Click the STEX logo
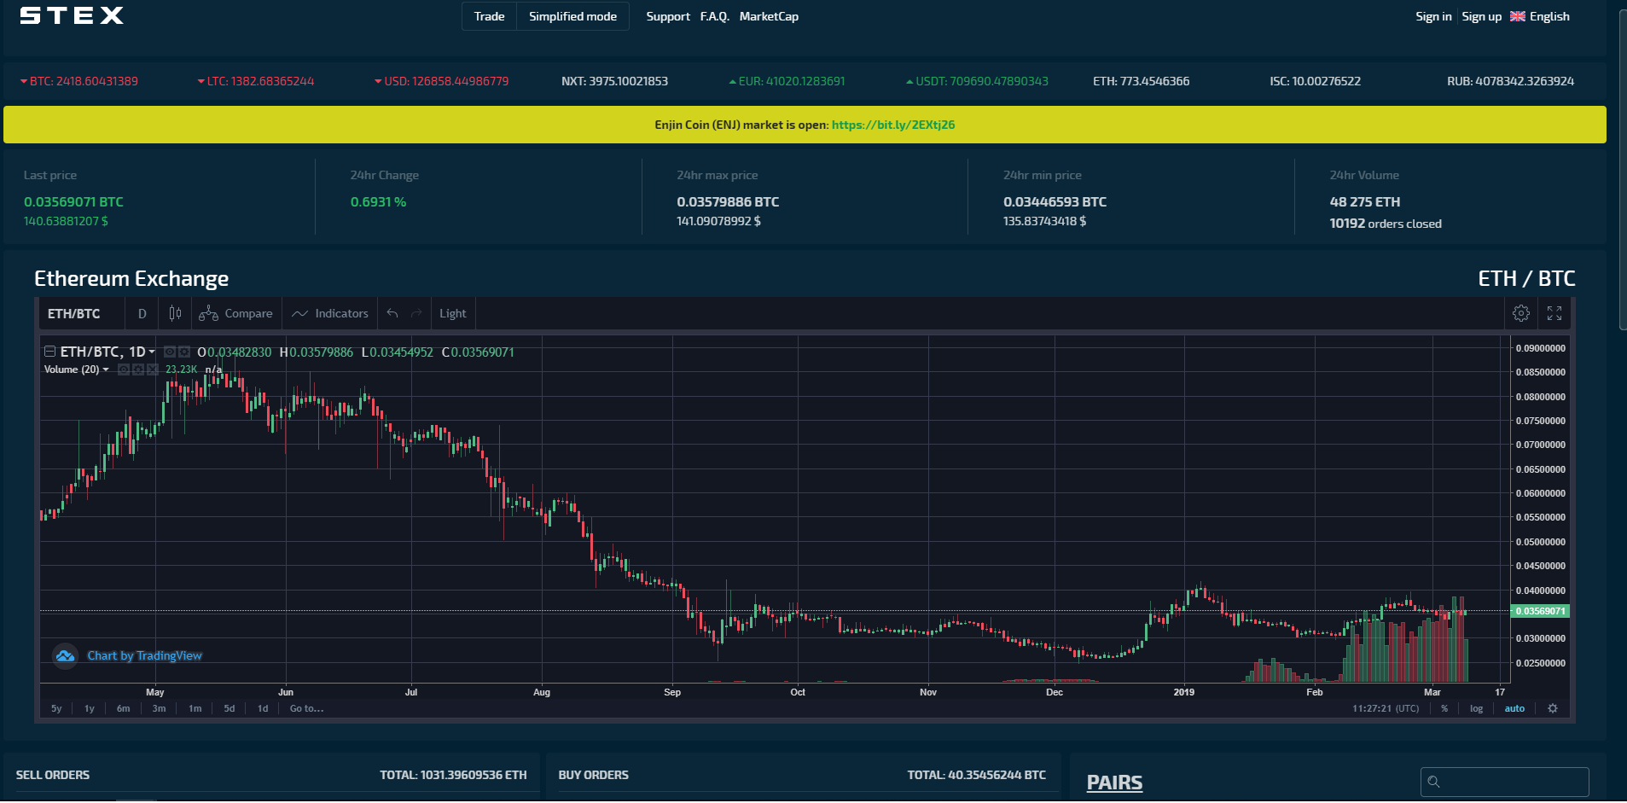 [72, 15]
